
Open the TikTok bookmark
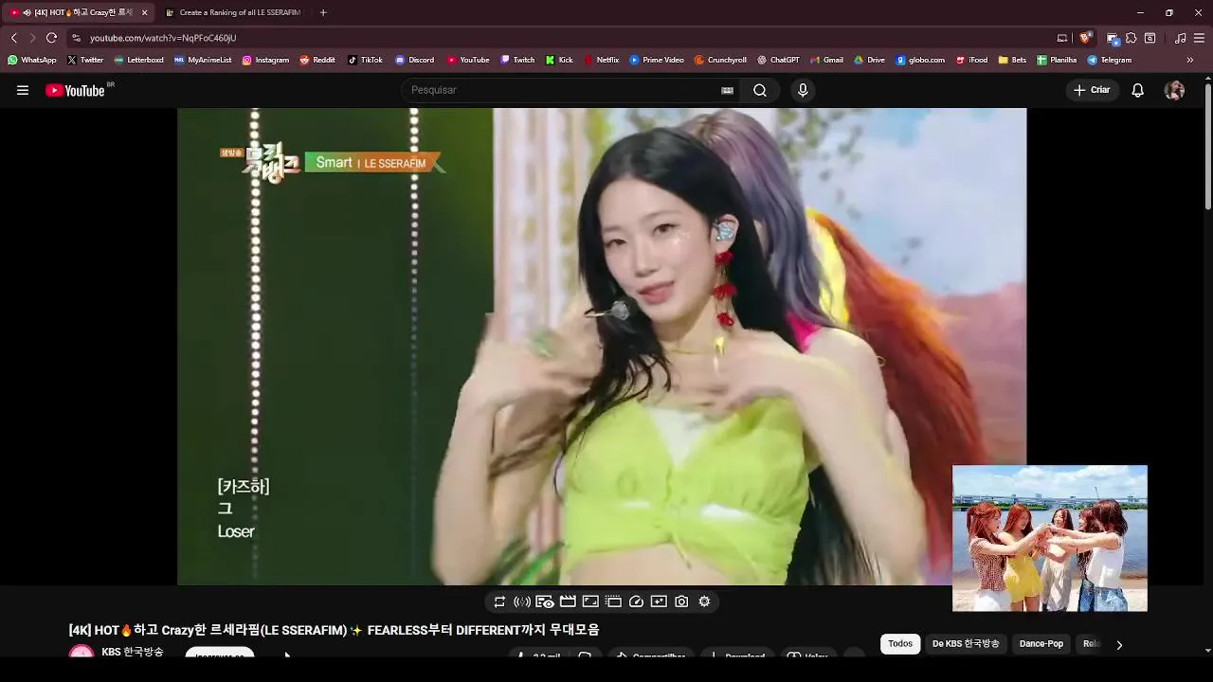pos(365,60)
